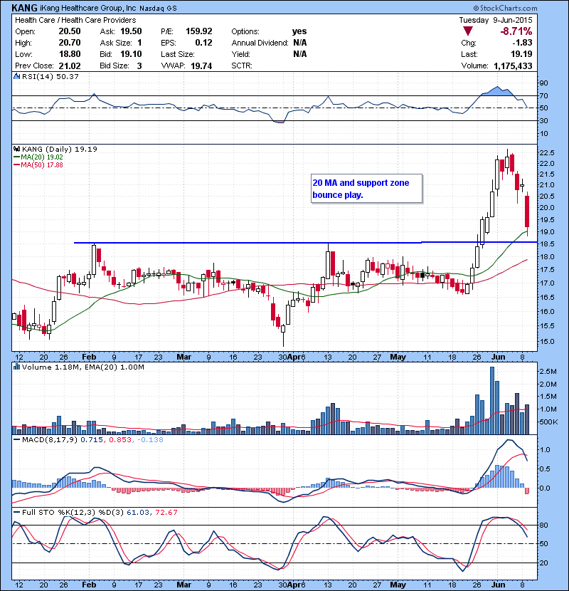Click the Jun label on price chart axis
Image resolution: width=569 pixels, height=591 pixels.
(x=498, y=357)
